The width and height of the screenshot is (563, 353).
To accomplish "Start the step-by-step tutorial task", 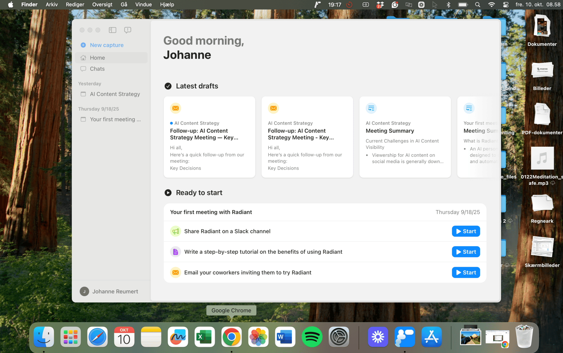I will point(466,252).
